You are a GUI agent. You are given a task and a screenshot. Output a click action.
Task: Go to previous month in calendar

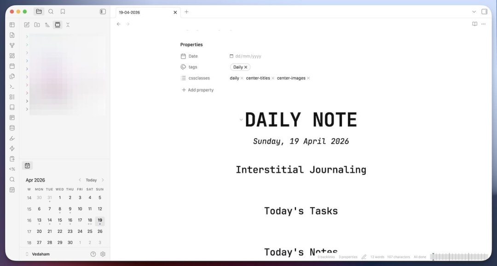(80, 180)
